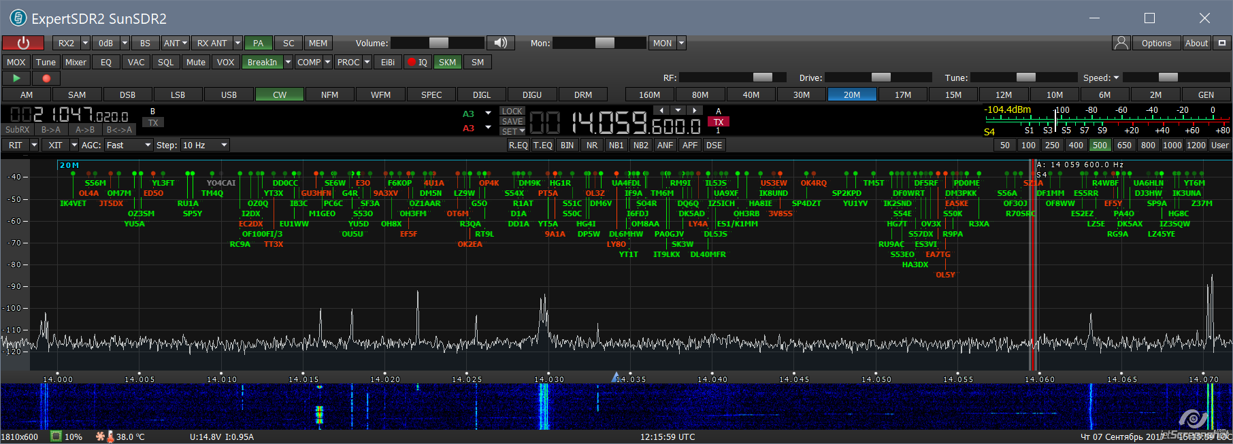This screenshot has height=444, width=1233.
Task: Click the About button
Action: click(1196, 43)
